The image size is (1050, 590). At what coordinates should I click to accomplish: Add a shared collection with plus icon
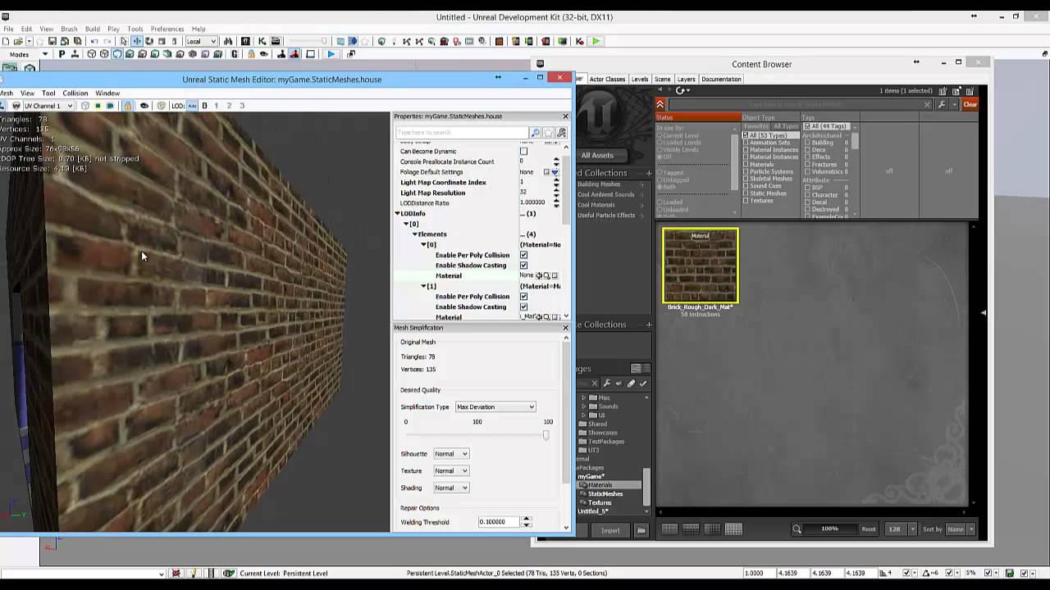tap(648, 173)
